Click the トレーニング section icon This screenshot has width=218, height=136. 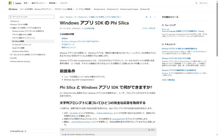(163, 25)
